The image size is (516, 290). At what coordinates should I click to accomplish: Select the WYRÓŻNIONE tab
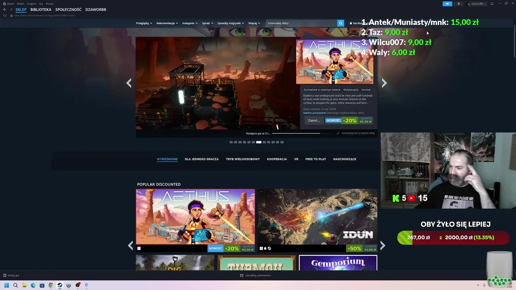pos(167,159)
